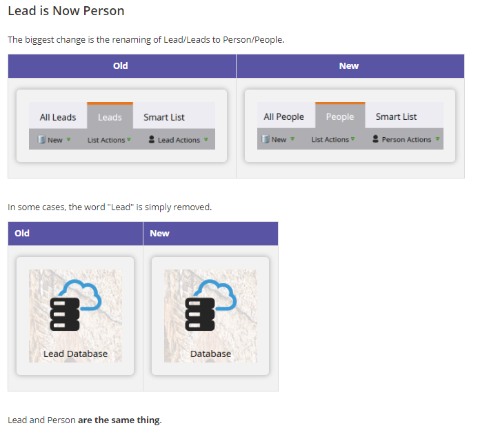This screenshot has height=428, width=489.
Task: Switch to the All People tab
Action: pos(283,116)
